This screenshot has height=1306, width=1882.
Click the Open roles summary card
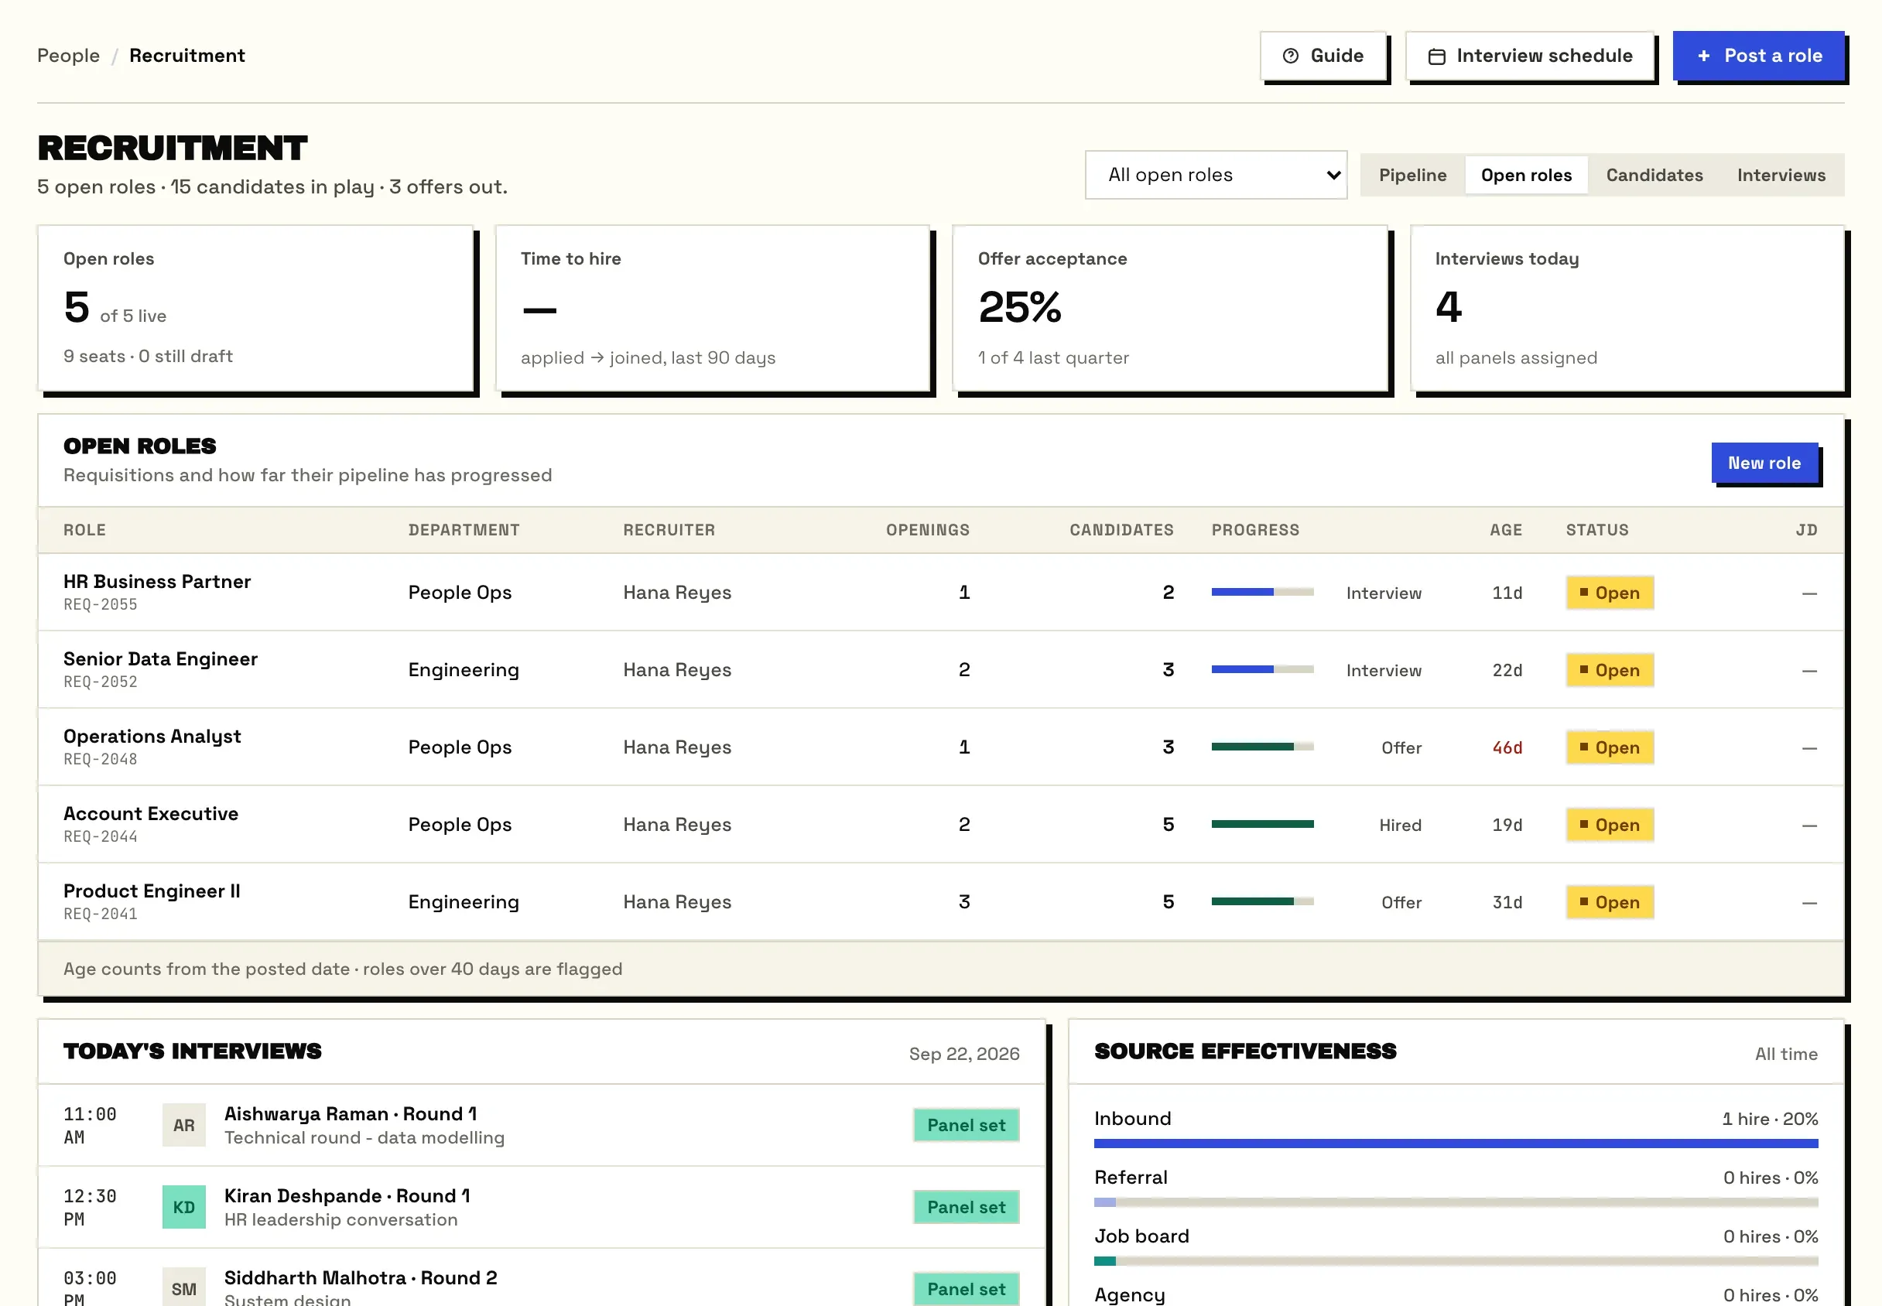(x=255, y=309)
